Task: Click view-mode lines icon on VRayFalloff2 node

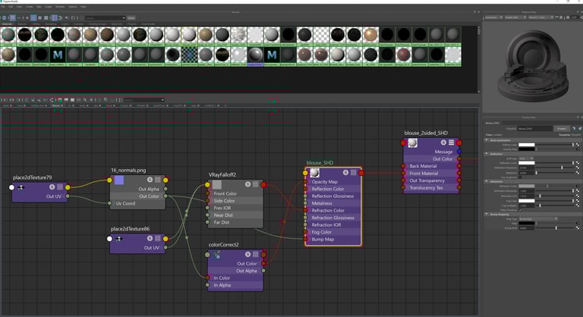Action: tap(255, 184)
